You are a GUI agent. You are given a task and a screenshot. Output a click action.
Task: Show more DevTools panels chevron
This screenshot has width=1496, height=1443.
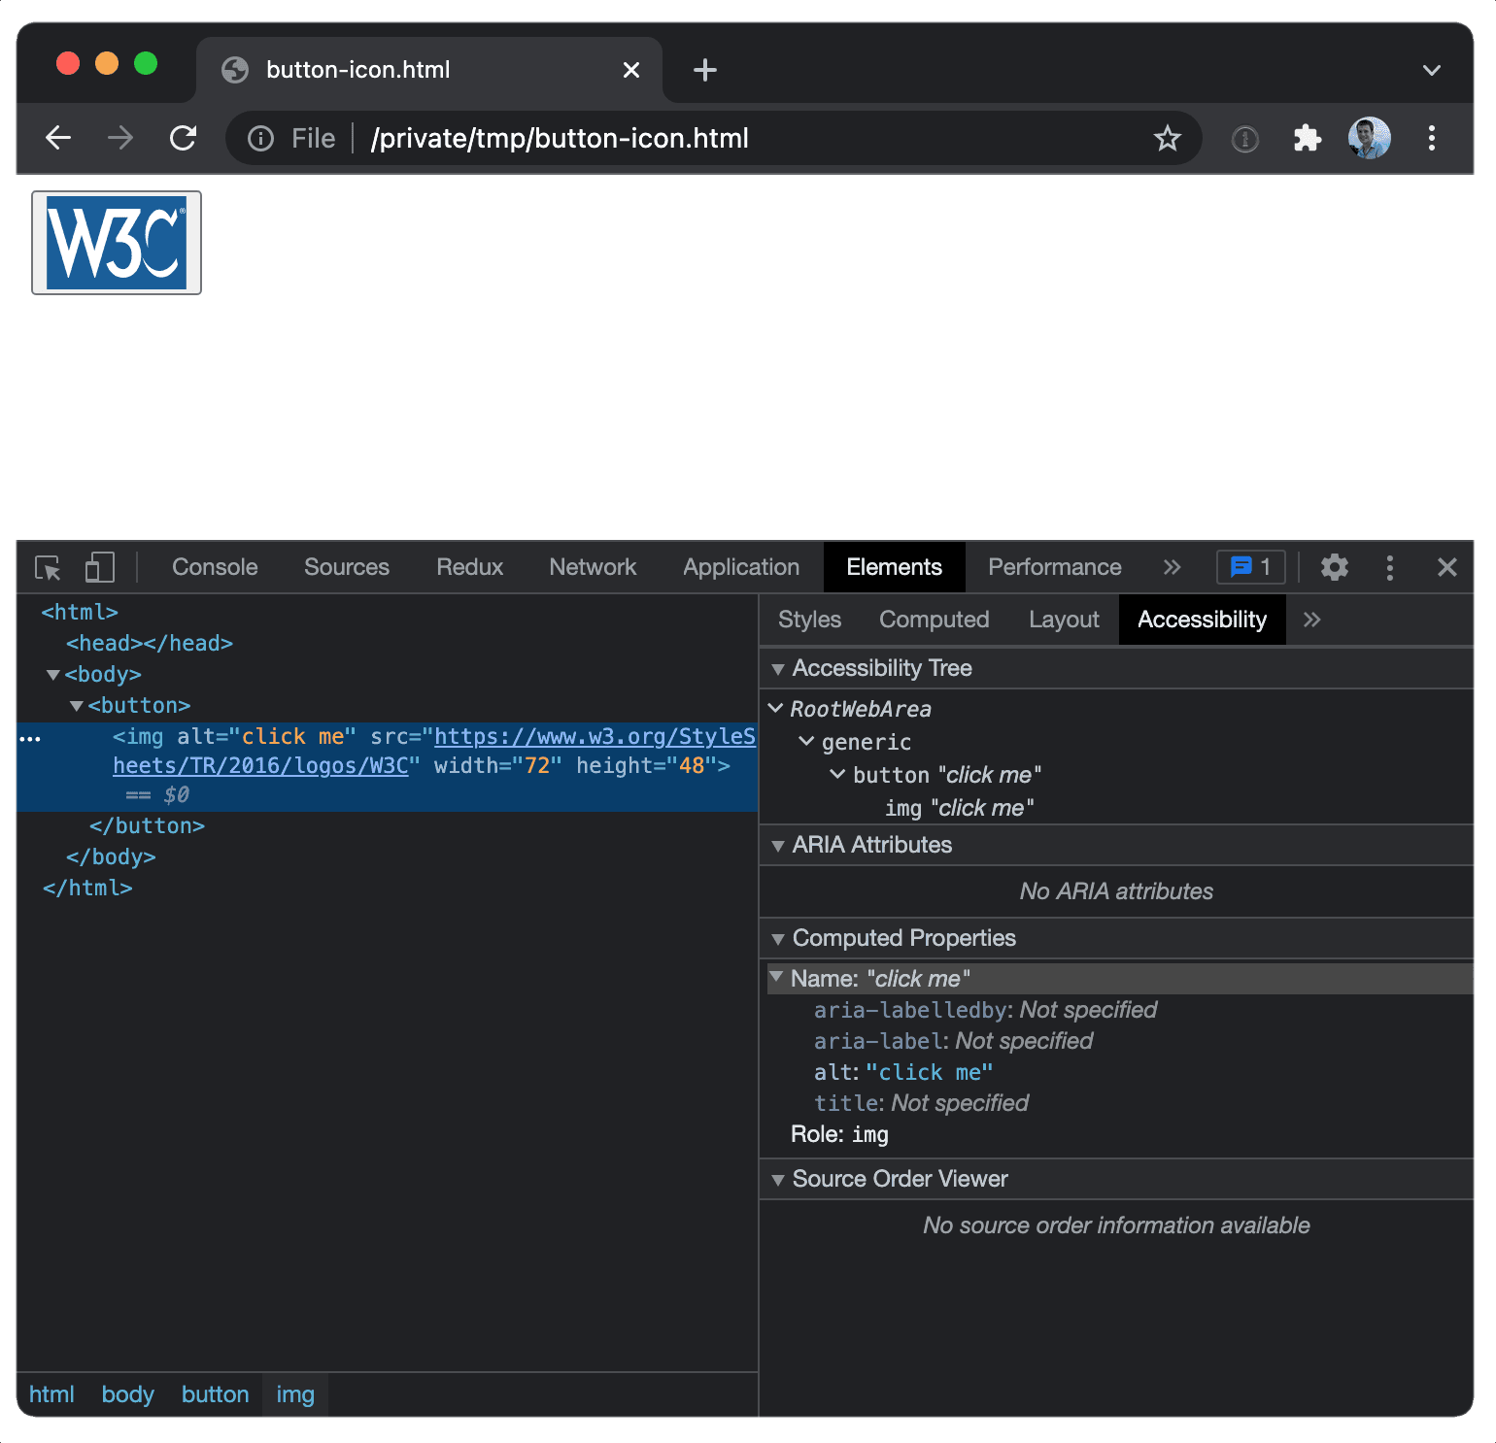pos(1173,567)
